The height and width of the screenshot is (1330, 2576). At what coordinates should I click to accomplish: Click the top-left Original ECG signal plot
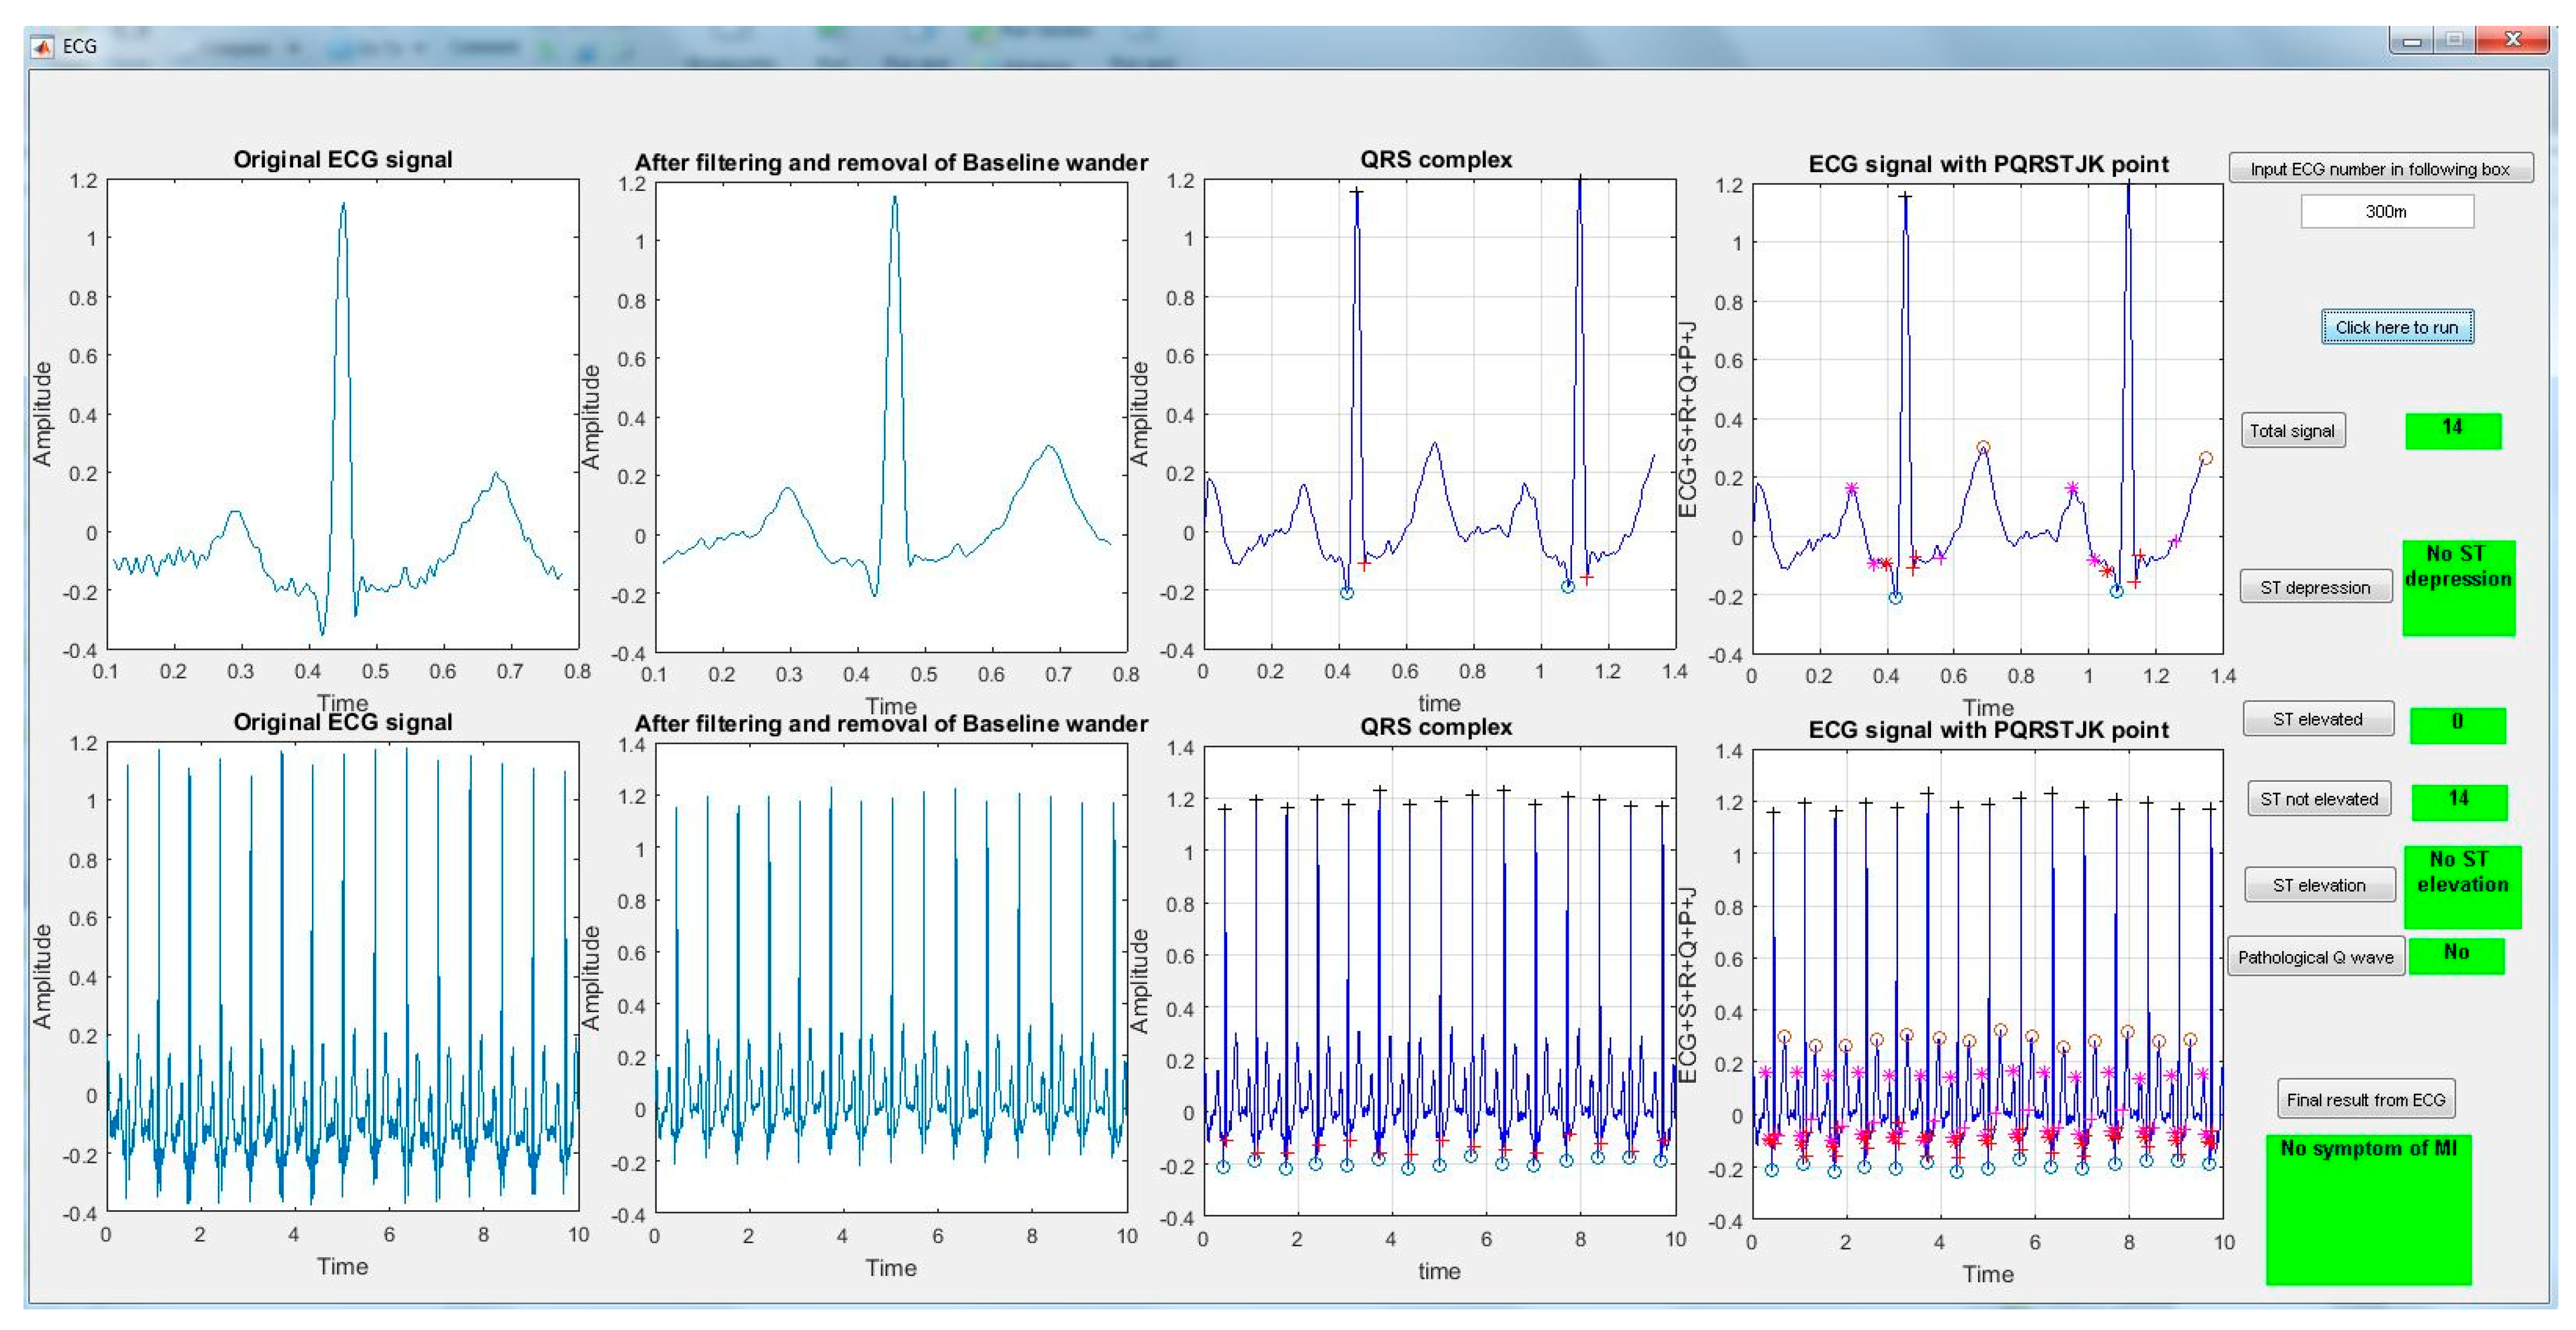tap(342, 414)
